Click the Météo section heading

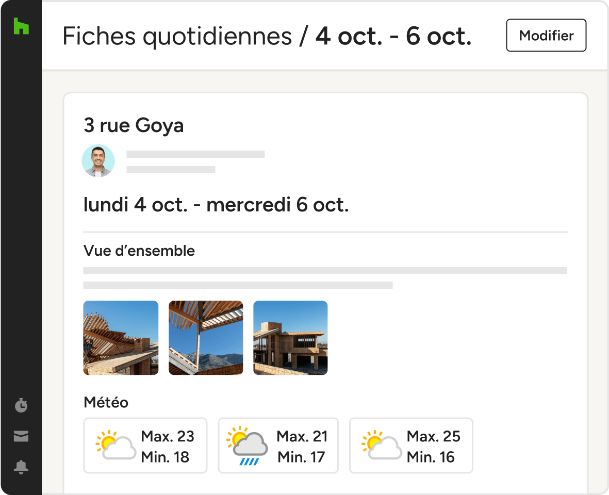coord(106,402)
